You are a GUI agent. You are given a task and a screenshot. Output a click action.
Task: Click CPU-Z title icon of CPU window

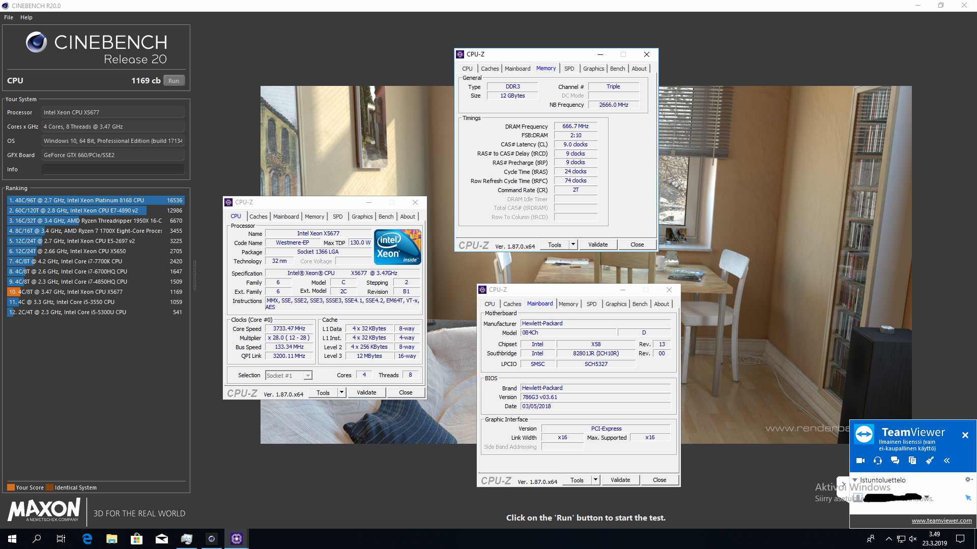click(228, 202)
